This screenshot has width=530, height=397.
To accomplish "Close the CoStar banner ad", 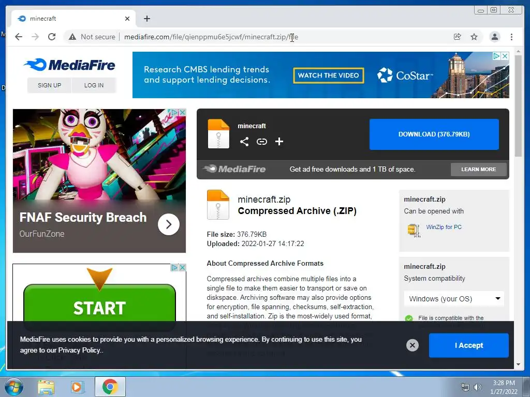I will click(x=505, y=56).
